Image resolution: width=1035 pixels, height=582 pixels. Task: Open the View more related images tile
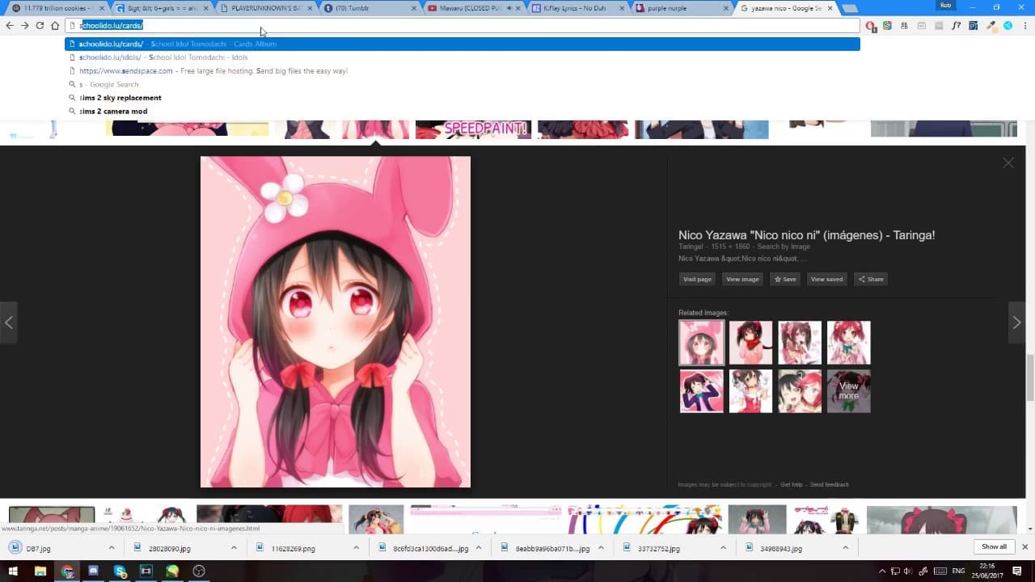(x=848, y=391)
